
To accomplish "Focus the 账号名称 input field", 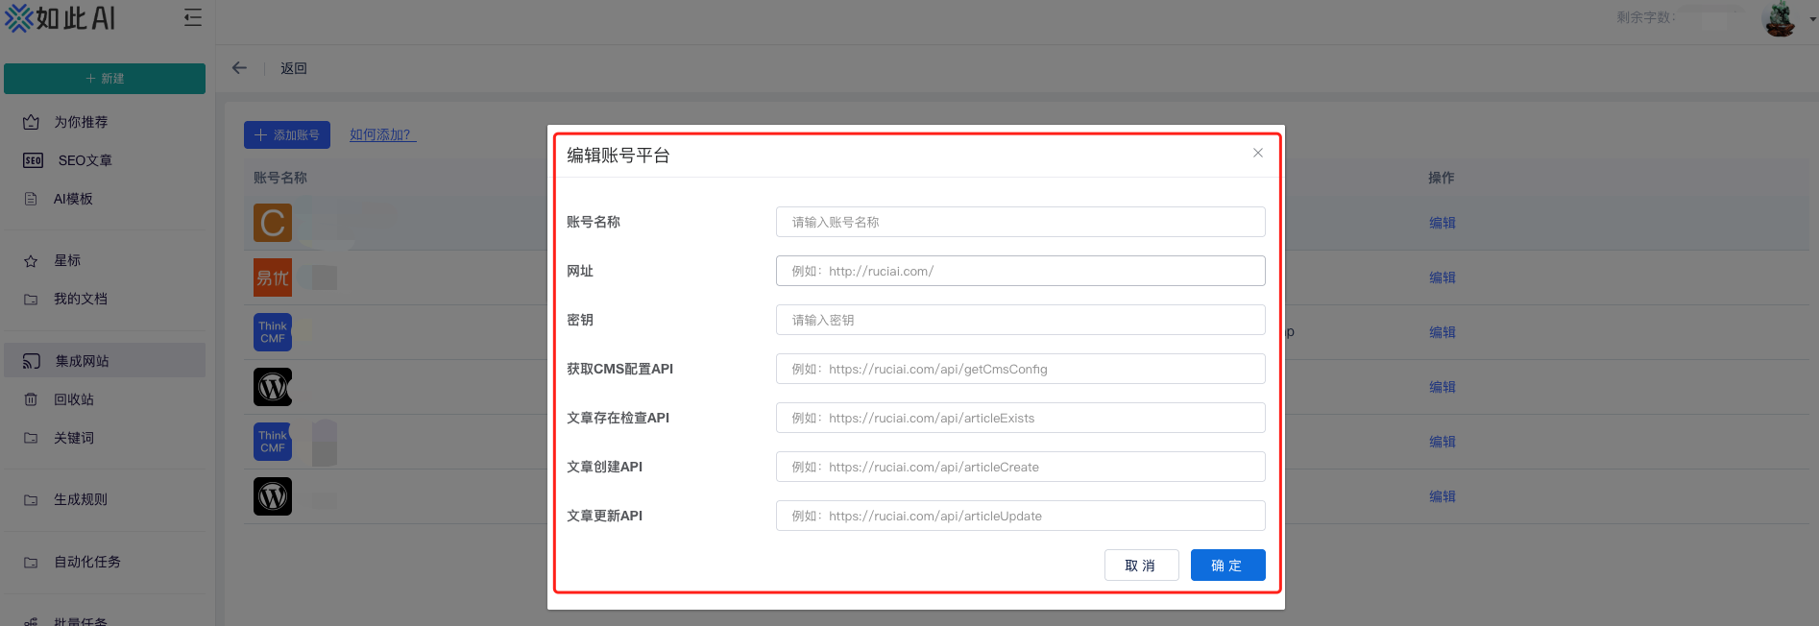I will (x=1020, y=222).
